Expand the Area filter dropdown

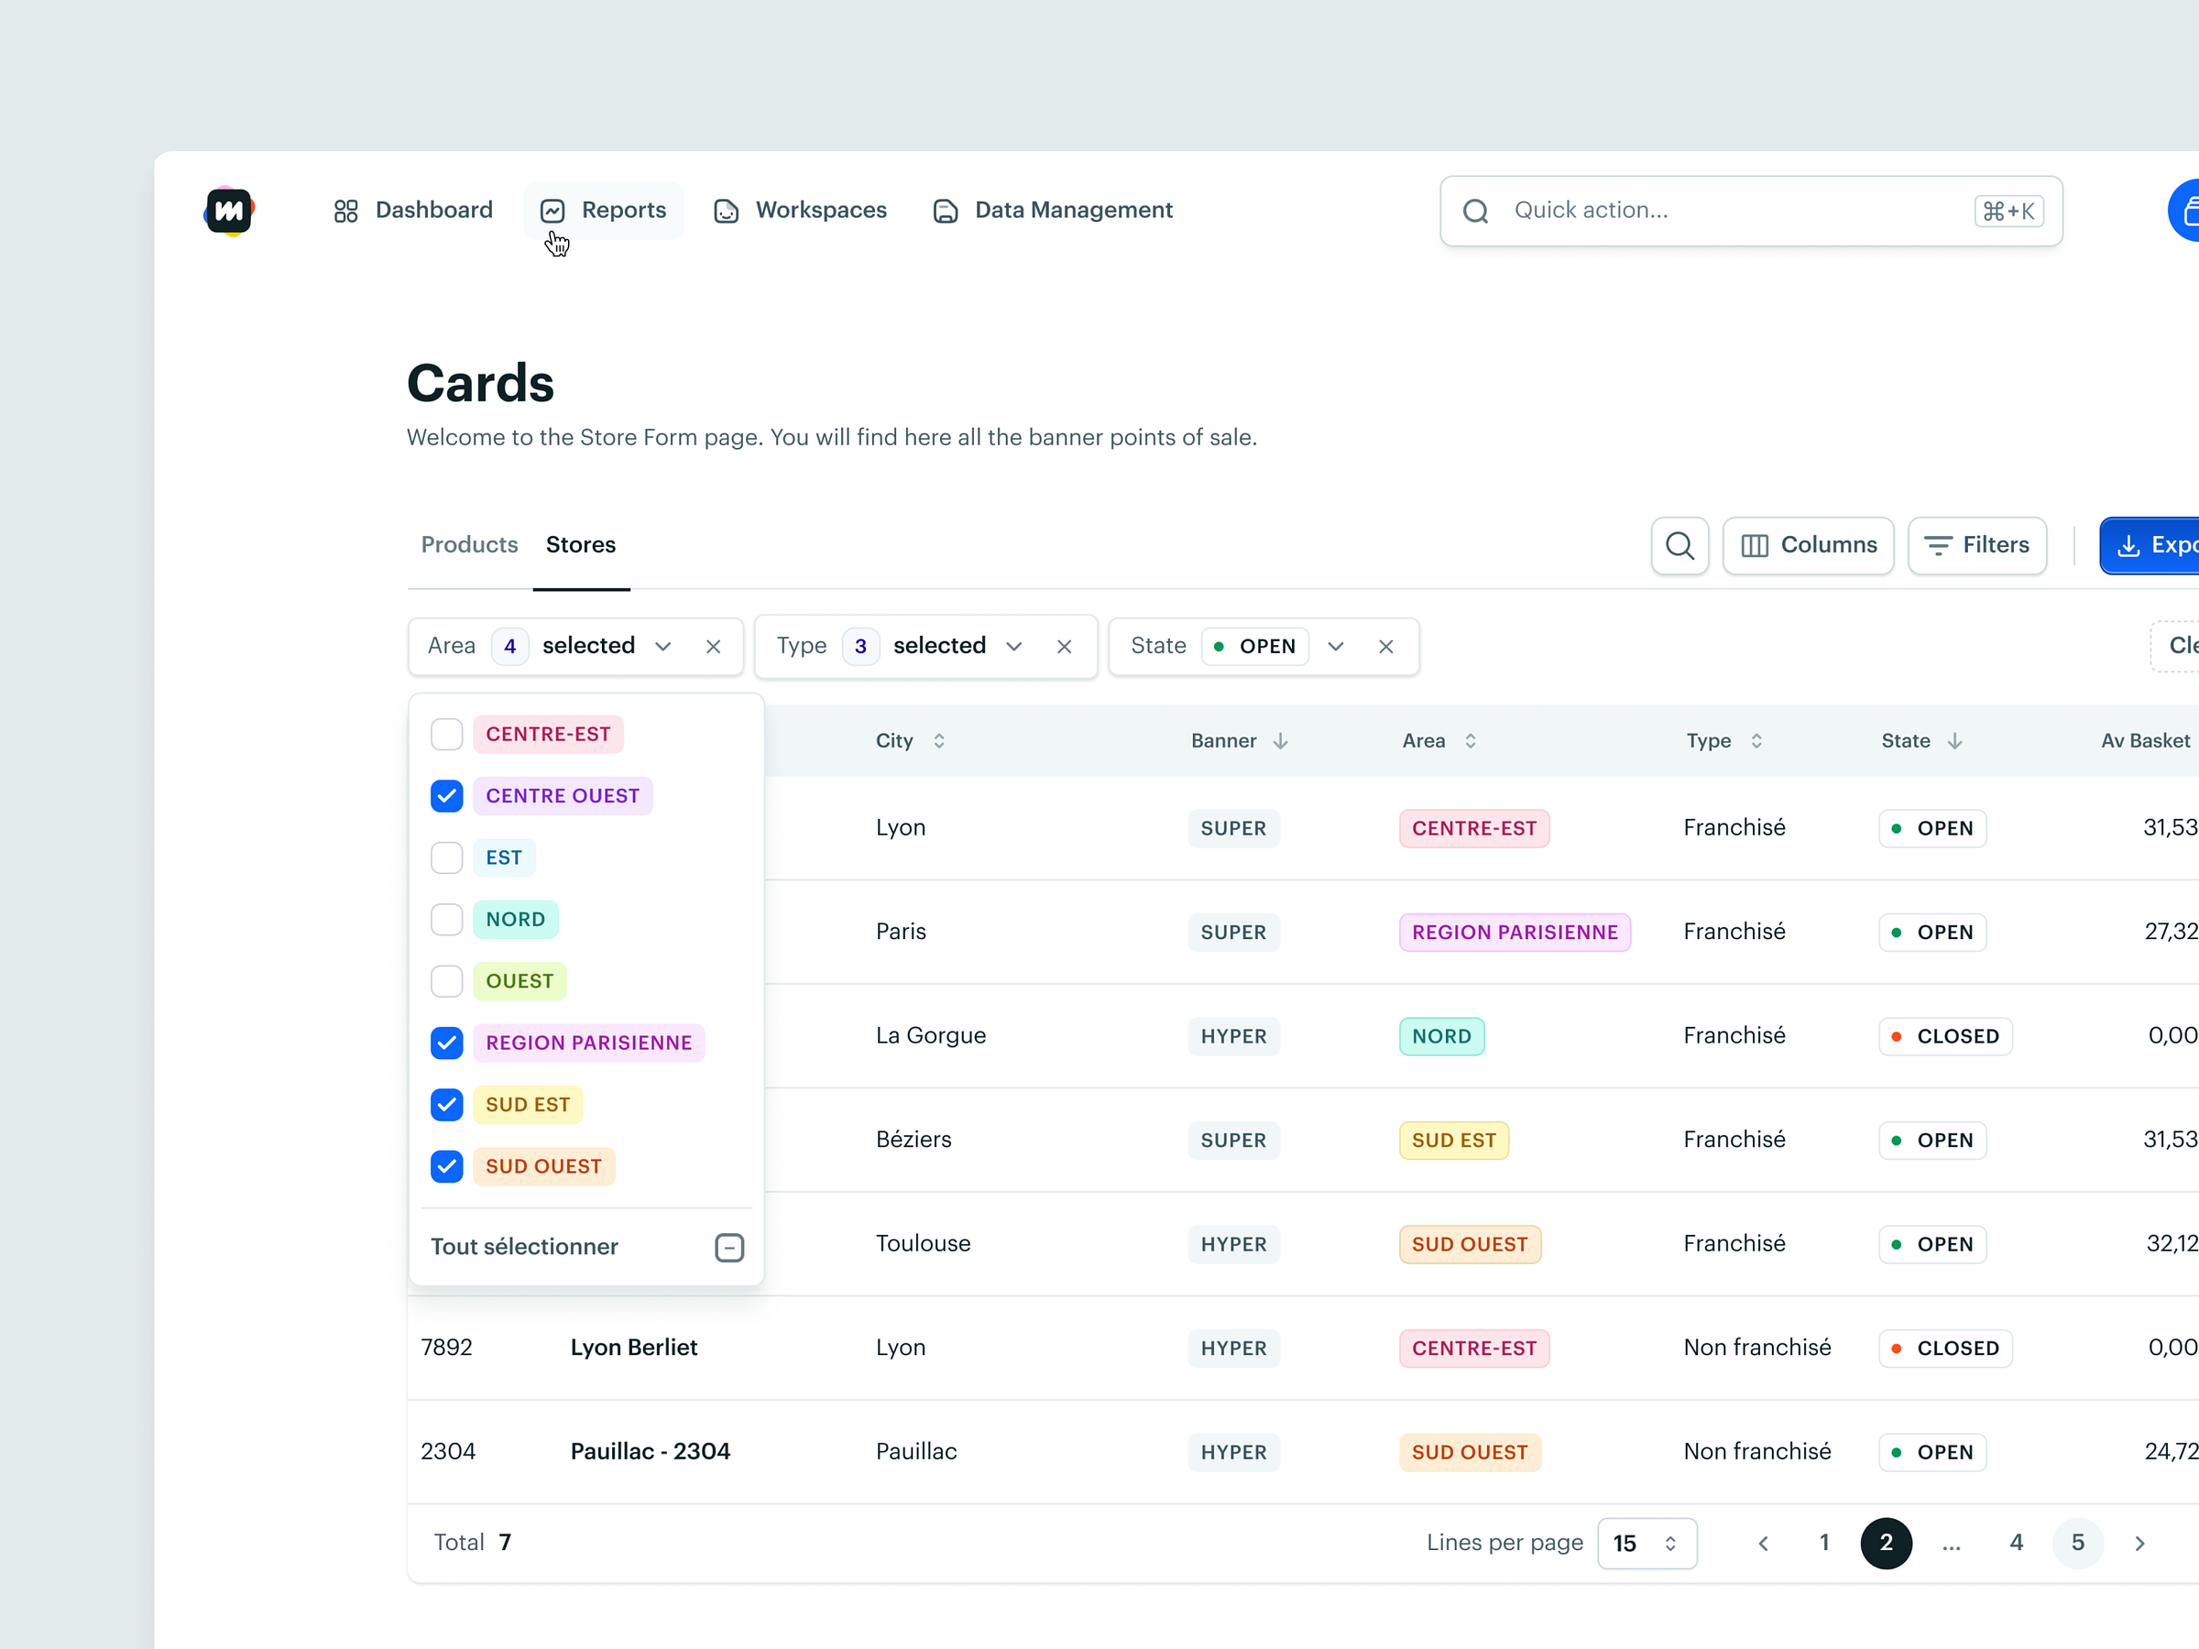[x=663, y=646]
